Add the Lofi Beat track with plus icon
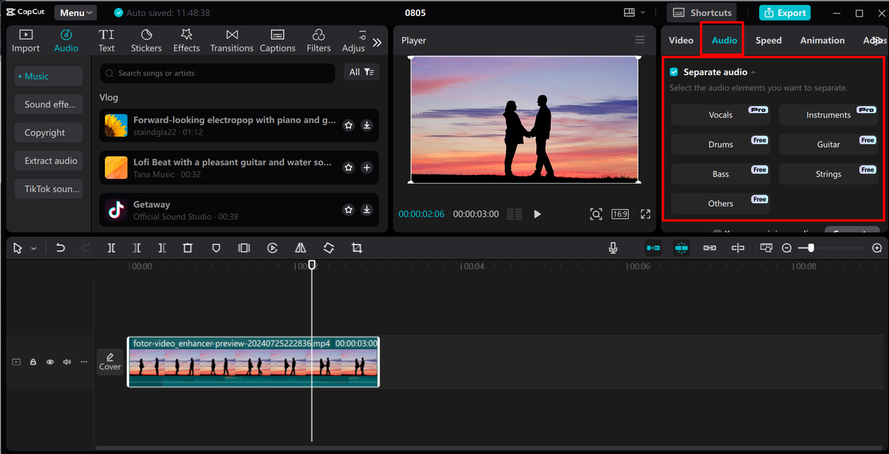 (367, 167)
